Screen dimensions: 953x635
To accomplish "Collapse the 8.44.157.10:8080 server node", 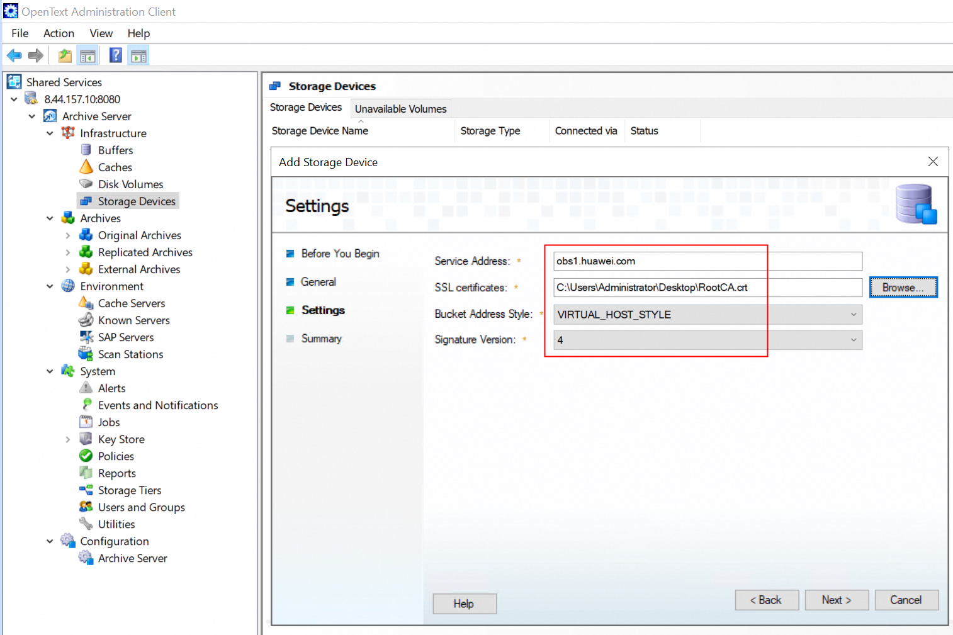I will [14, 99].
